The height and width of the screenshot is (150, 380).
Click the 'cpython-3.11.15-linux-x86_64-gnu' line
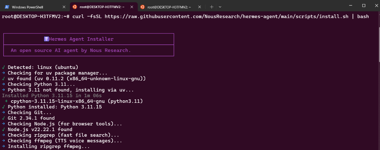coord(74,101)
